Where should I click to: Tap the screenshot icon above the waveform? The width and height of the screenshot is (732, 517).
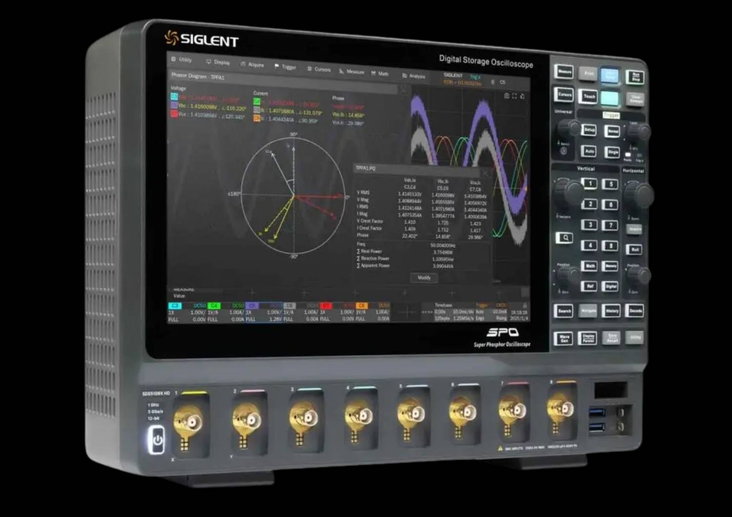click(507, 96)
